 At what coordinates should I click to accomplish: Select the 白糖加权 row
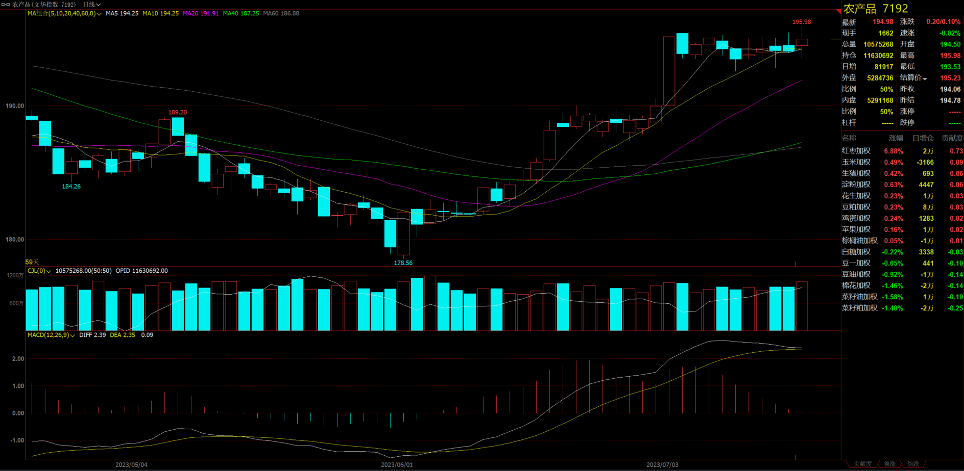[x=902, y=252]
